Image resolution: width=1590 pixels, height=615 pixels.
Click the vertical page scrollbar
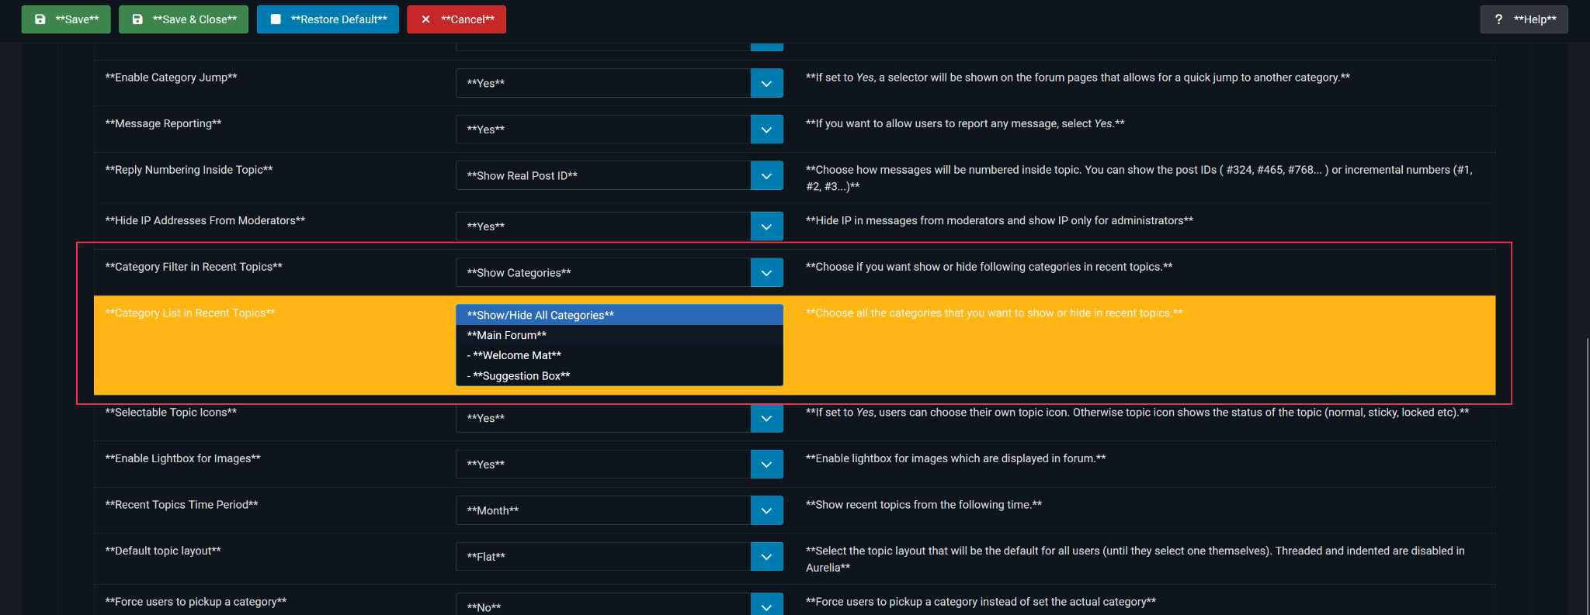pos(1587,465)
